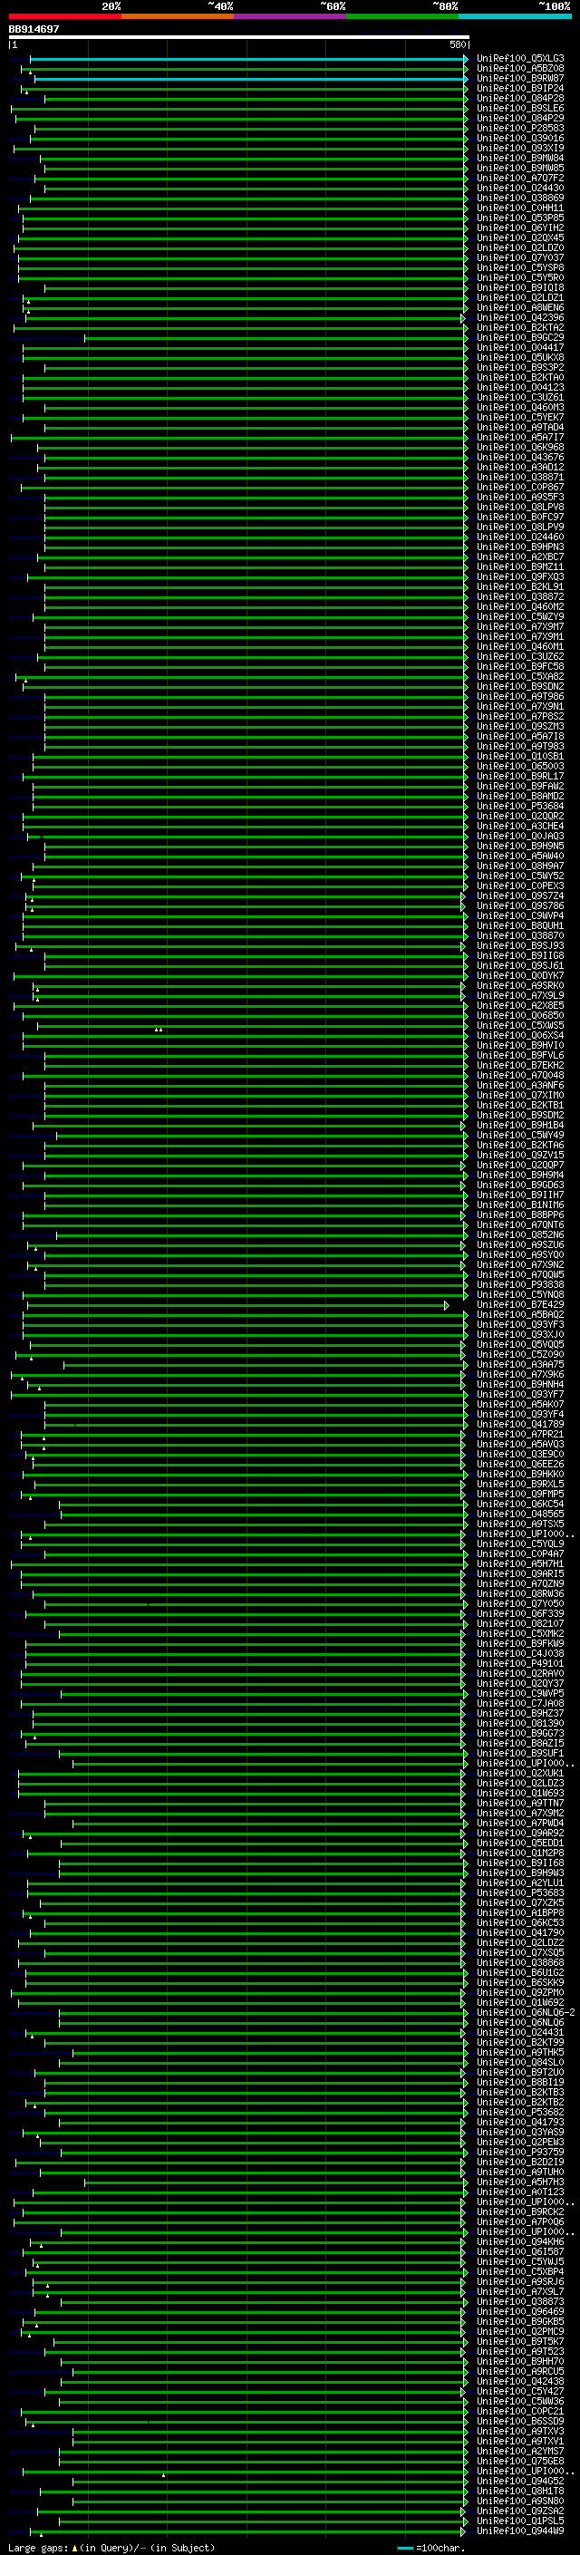
Task: Select UniRef100_Q93XI9 hit
Action: [520, 148]
